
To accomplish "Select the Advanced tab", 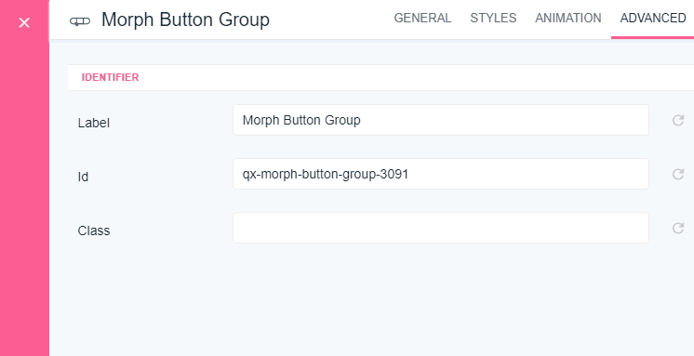I will pyautogui.click(x=653, y=19).
